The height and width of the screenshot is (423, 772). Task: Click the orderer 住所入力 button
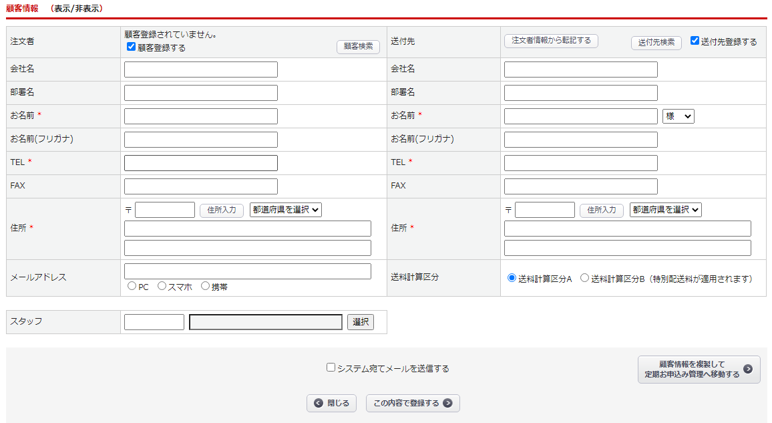(222, 210)
